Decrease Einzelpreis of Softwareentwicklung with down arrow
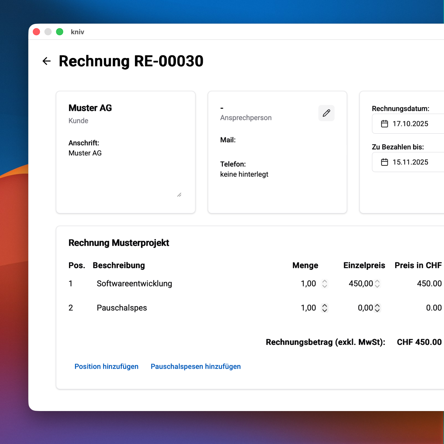This screenshot has height=444, width=444. (x=377, y=286)
